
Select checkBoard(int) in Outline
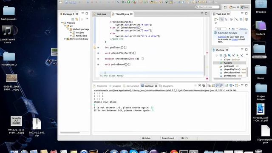pyautogui.click(x=232, y=73)
